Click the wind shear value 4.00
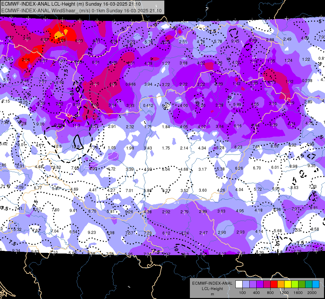 (184, 106)
